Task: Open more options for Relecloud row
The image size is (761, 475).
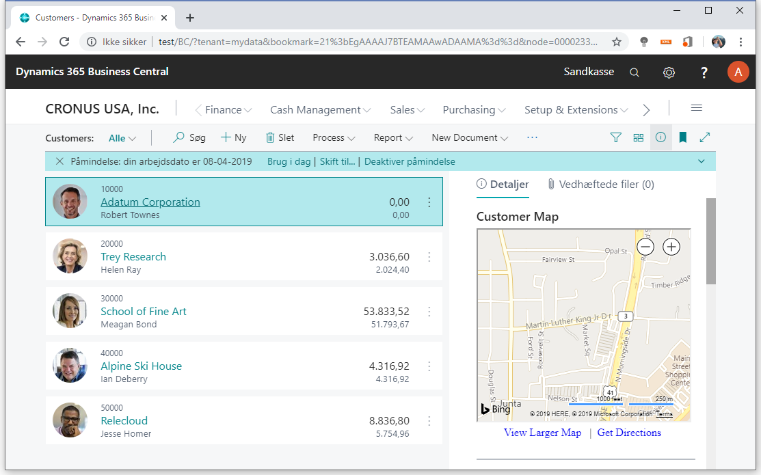Action: pyautogui.click(x=429, y=421)
